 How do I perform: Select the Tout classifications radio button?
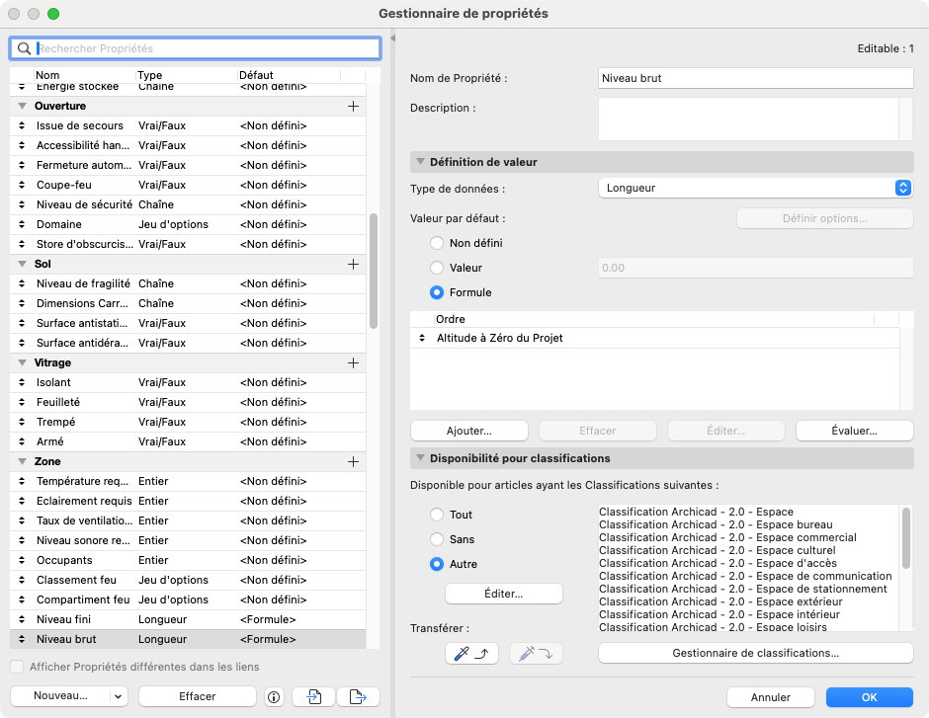[x=437, y=515]
